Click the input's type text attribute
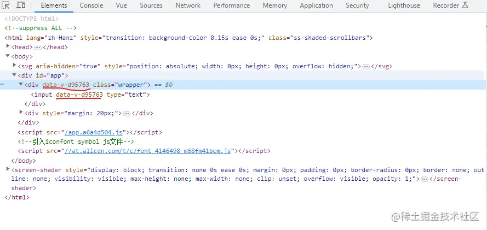 (127, 95)
